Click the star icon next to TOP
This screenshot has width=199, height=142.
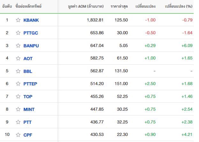pos(18,97)
